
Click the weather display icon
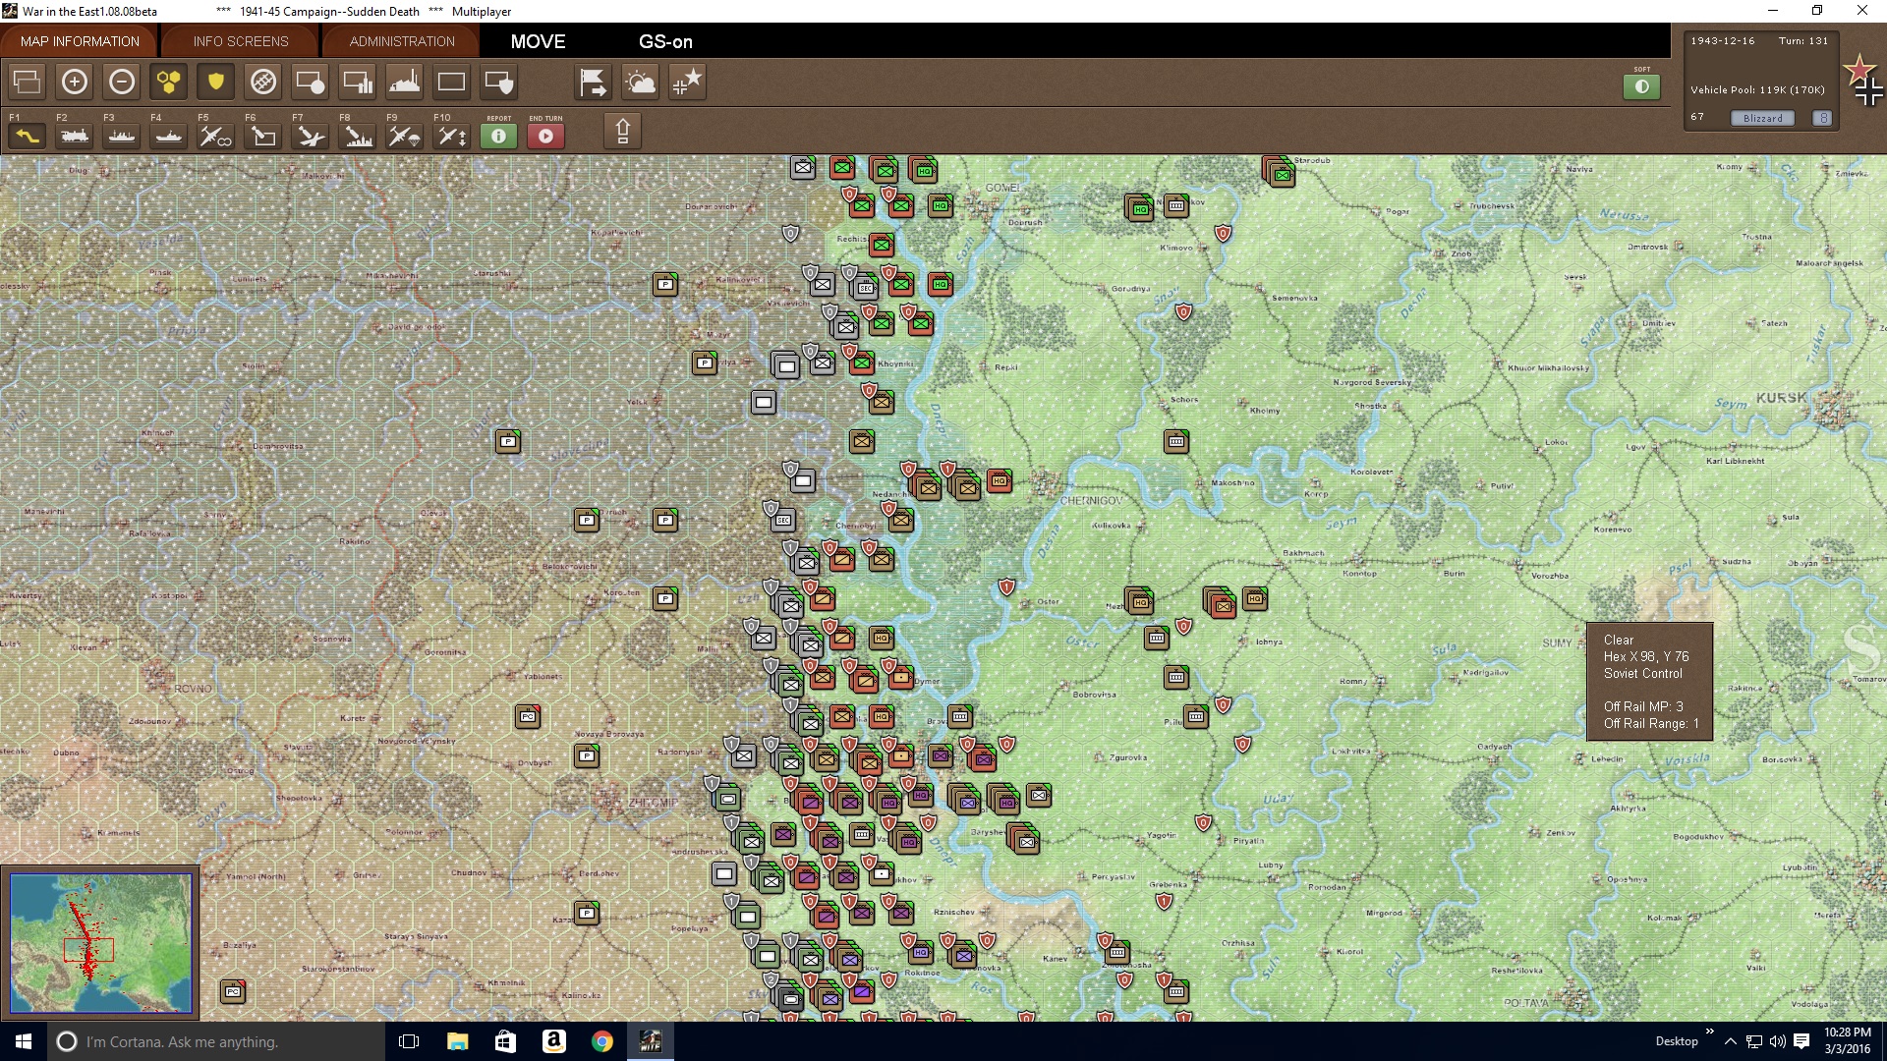[640, 83]
